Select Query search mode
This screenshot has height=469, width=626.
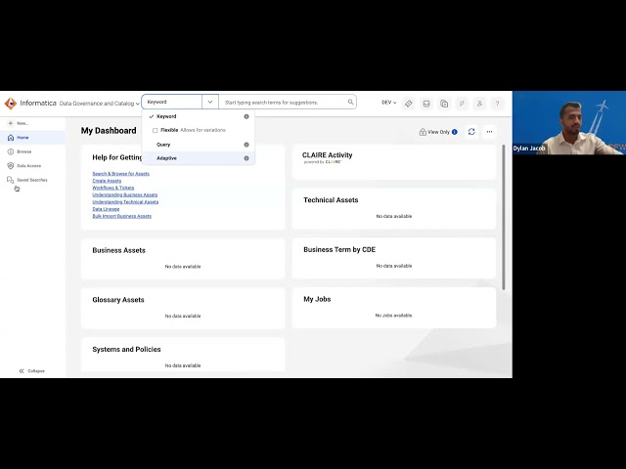tap(199, 145)
